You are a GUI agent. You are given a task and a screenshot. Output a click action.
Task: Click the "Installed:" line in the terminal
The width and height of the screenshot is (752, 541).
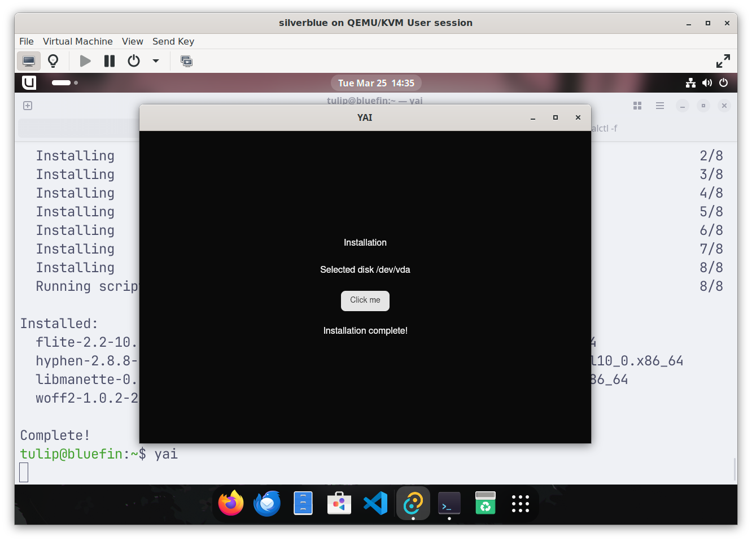[59, 324]
